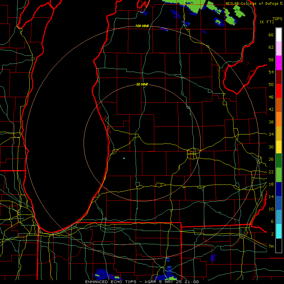Click the legend value "6"
Viewport: 284px width, 284px height.
click(272, 222)
